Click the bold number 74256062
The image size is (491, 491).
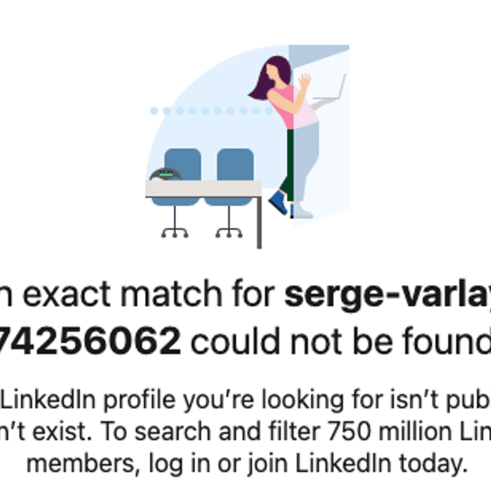click(x=89, y=341)
